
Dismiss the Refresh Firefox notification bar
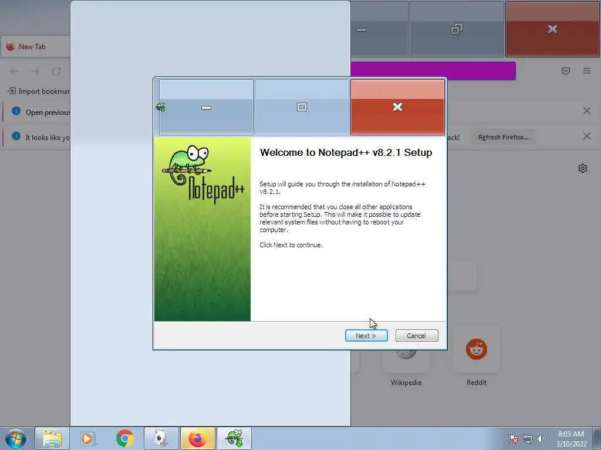point(587,136)
